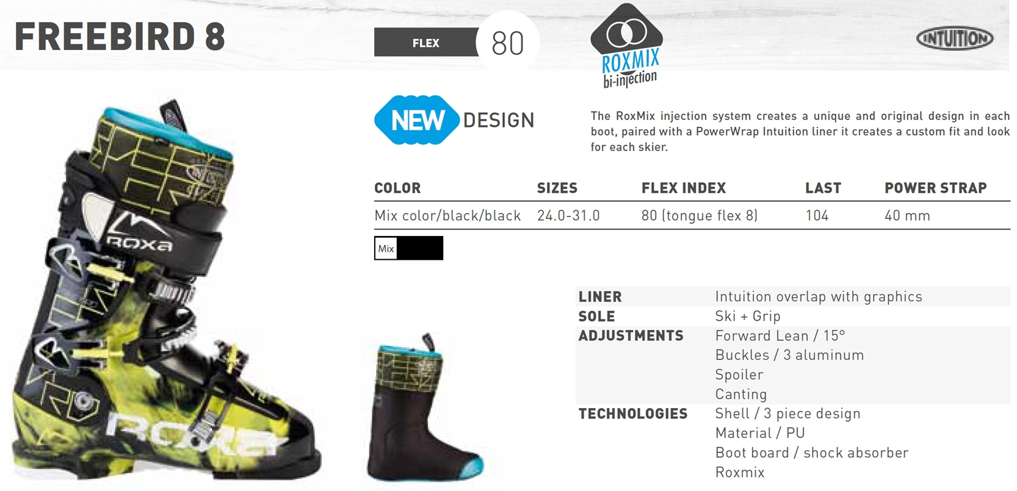The width and height of the screenshot is (1017, 491).
Task: Click the LAST column header
Action: click(823, 188)
